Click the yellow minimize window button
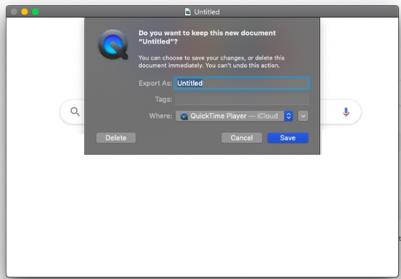 pos(25,12)
